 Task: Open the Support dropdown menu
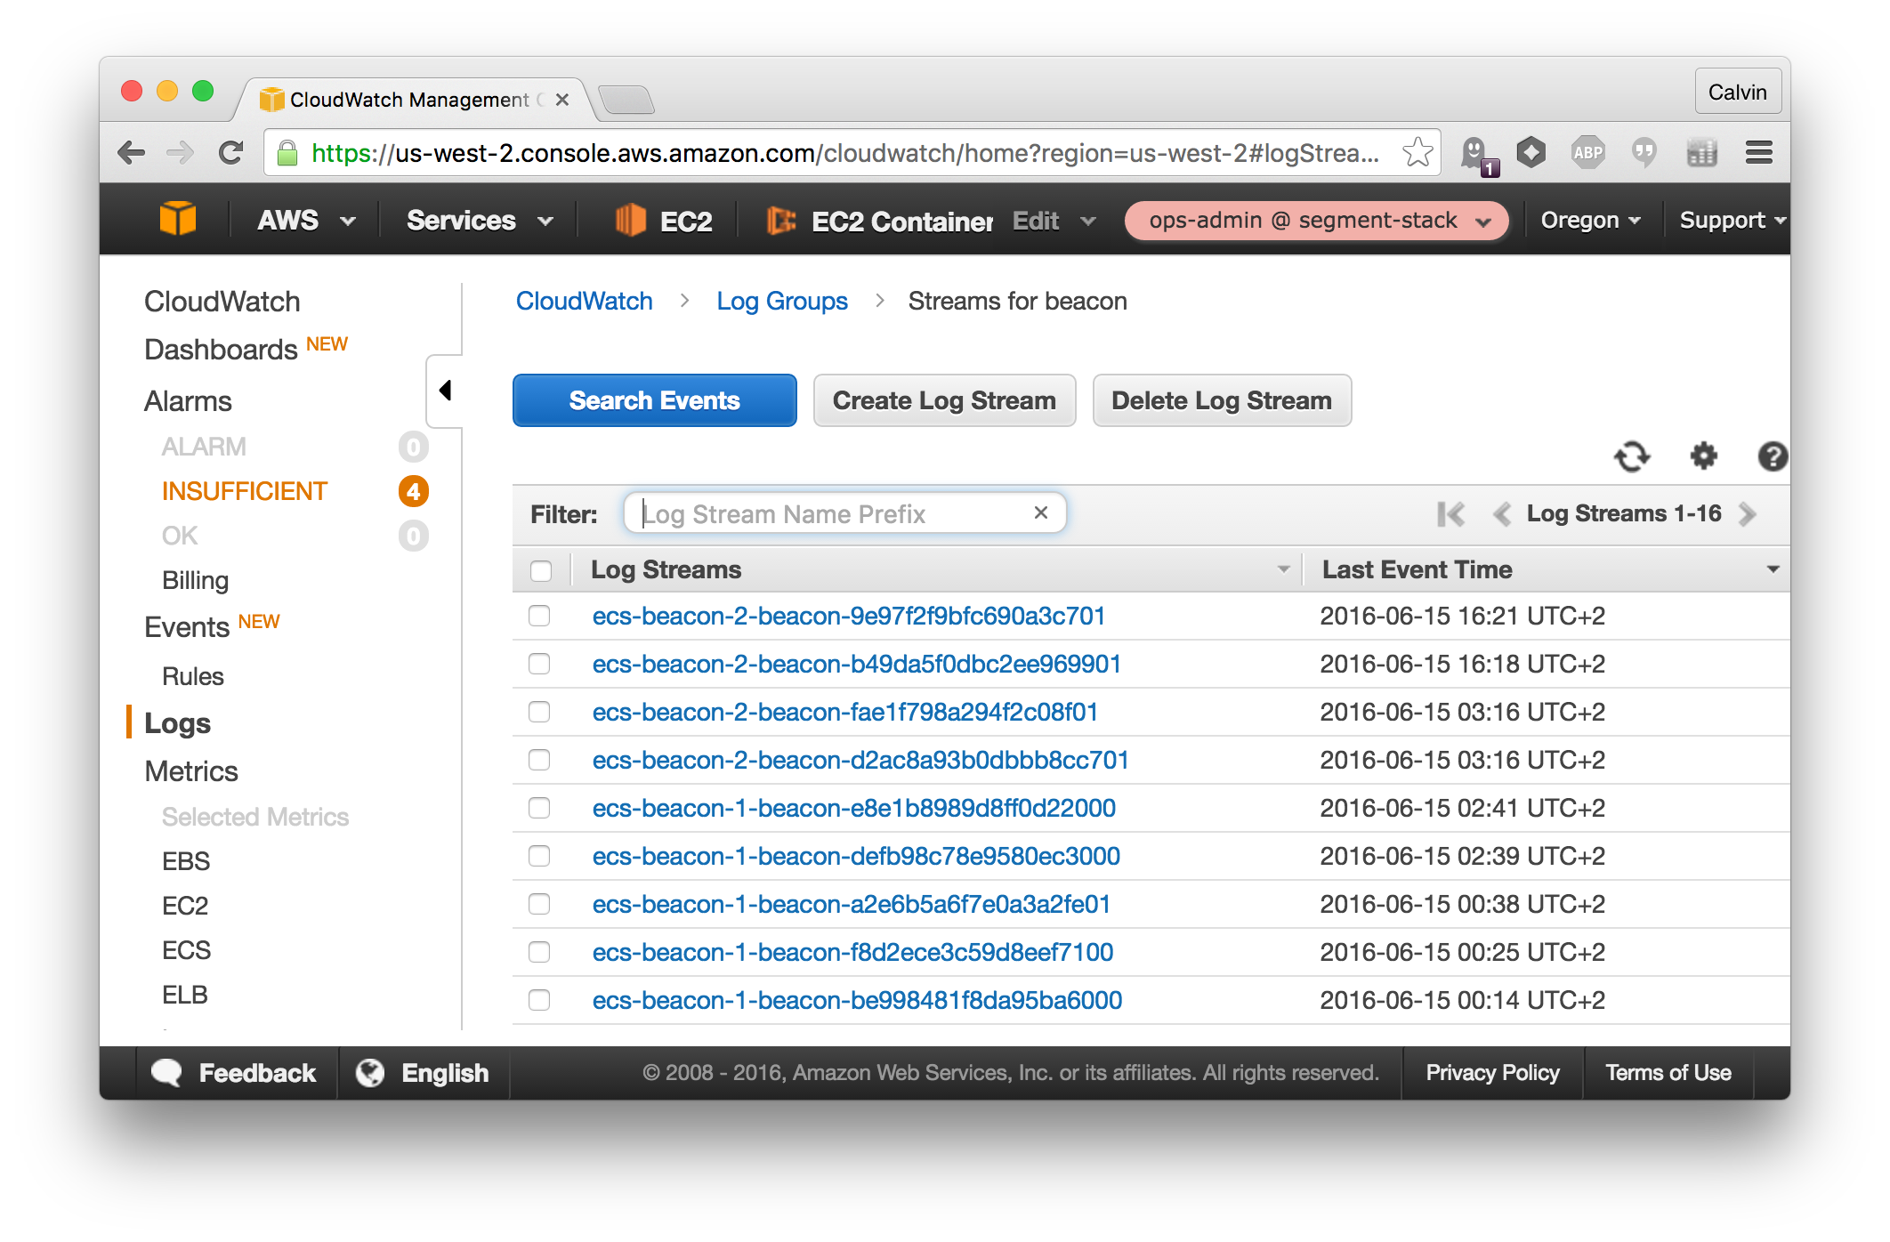coord(1732,220)
